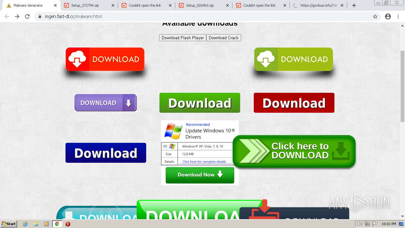Screen dimensions: 405x228
Task: Click the browser forward arrow
Action: 17,16
